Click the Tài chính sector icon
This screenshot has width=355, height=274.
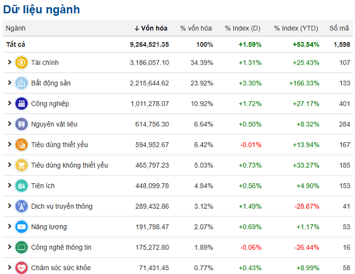(x=22, y=63)
